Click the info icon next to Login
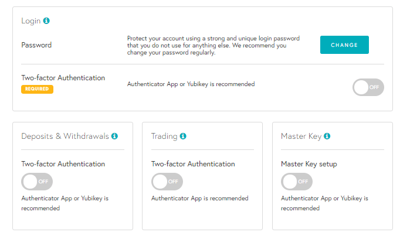 tap(46, 21)
